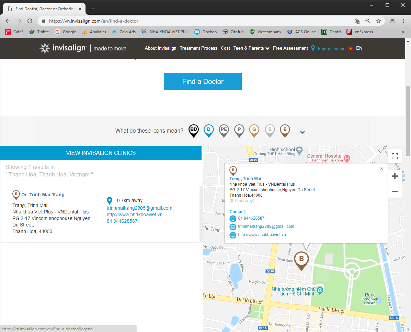
Task: Click the phone icon in map popup
Action: [x=233, y=219]
